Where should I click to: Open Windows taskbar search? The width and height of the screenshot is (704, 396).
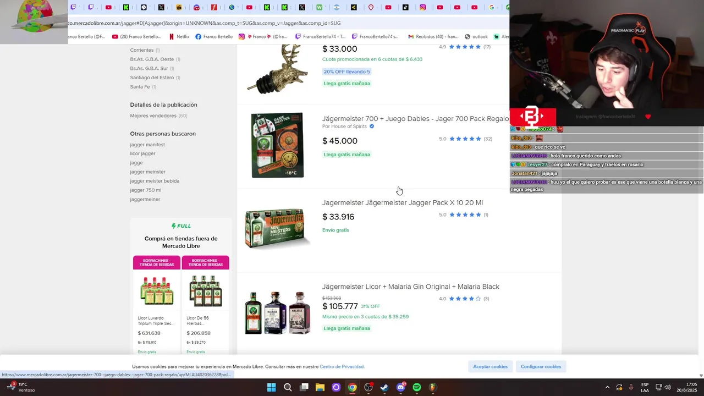(x=288, y=387)
